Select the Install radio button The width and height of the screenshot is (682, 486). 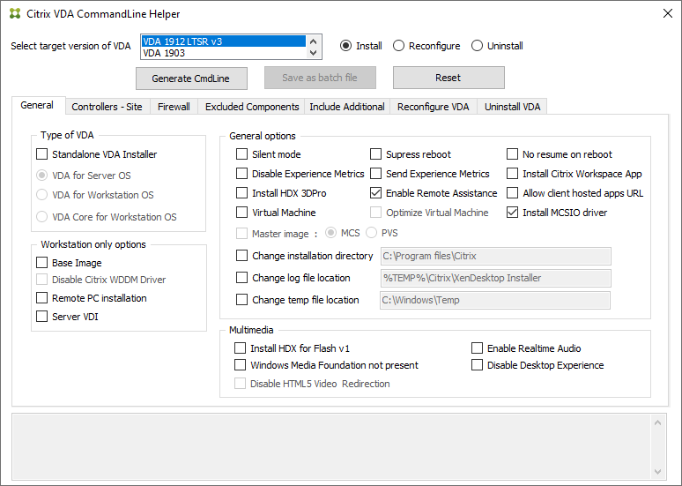click(x=345, y=46)
